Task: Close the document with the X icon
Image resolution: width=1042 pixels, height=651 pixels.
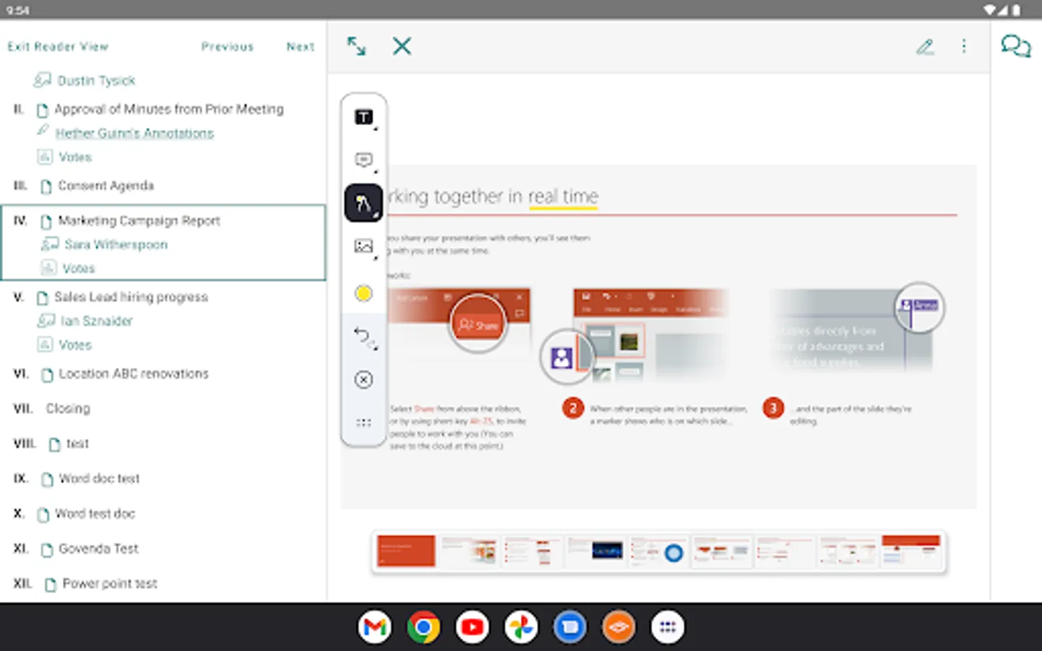Action: tap(402, 46)
